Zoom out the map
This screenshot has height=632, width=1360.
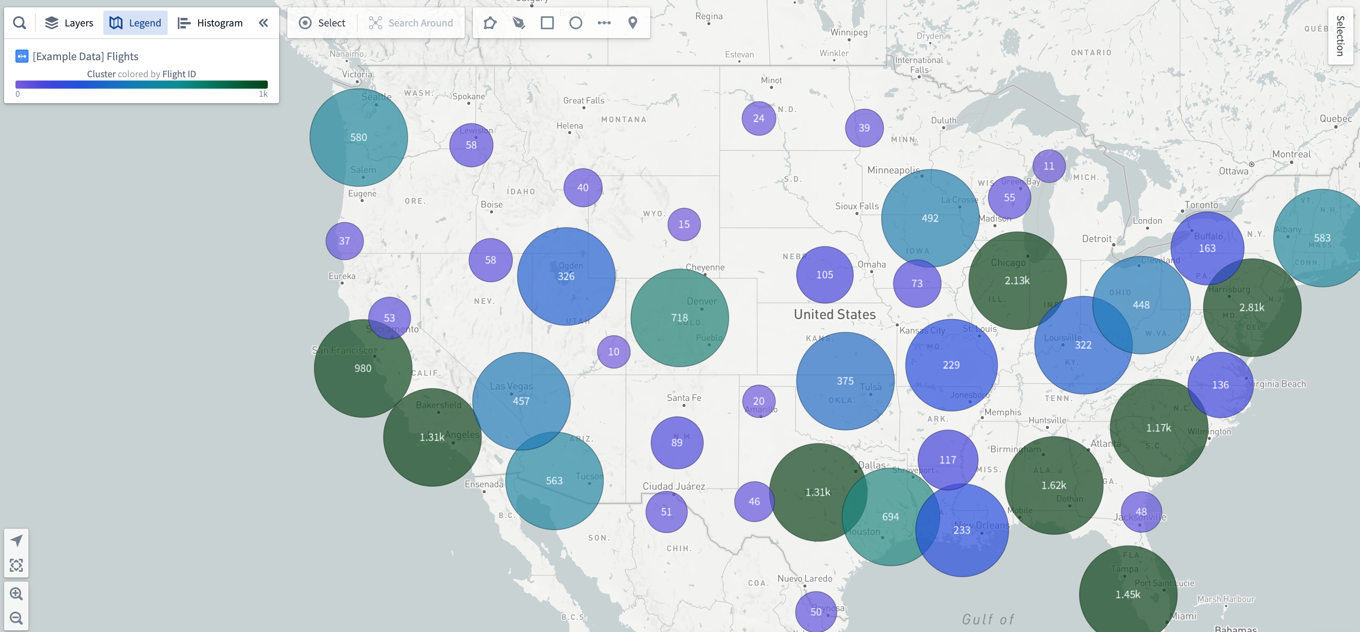[16, 618]
